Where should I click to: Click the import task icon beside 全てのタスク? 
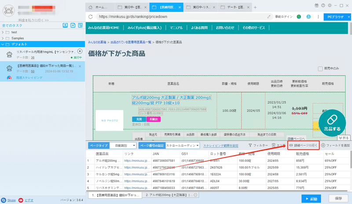click(65, 25)
